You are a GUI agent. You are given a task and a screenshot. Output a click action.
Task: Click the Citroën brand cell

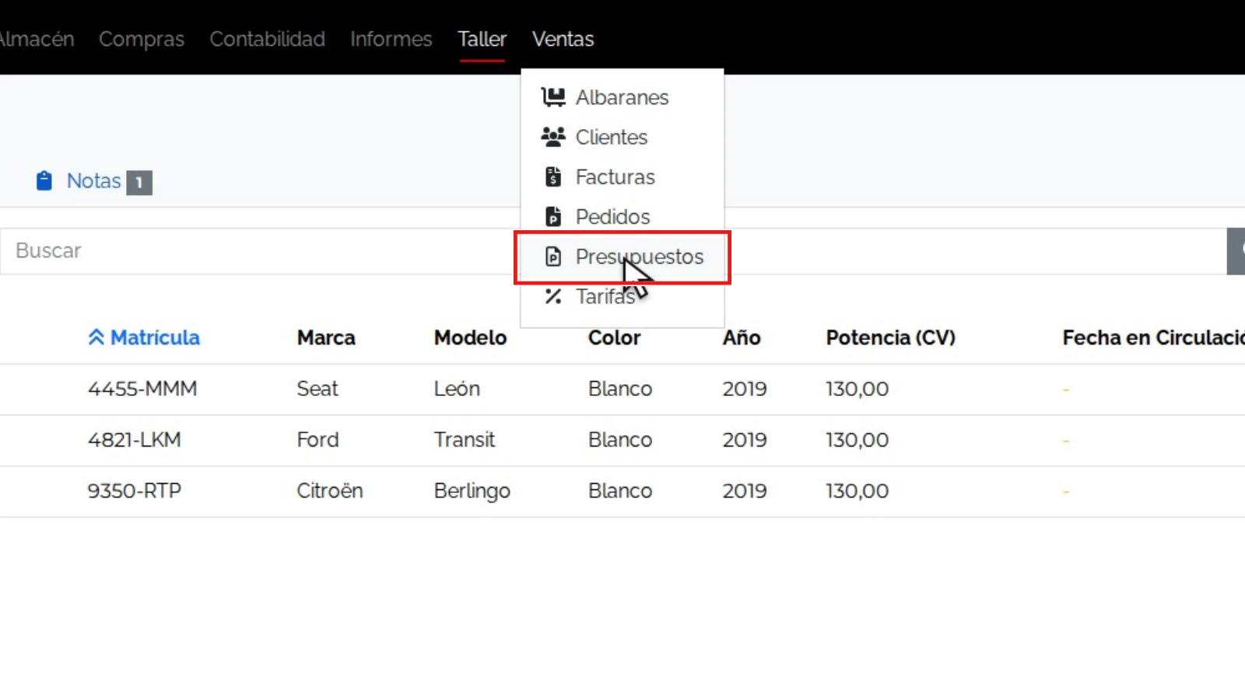[x=330, y=492]
